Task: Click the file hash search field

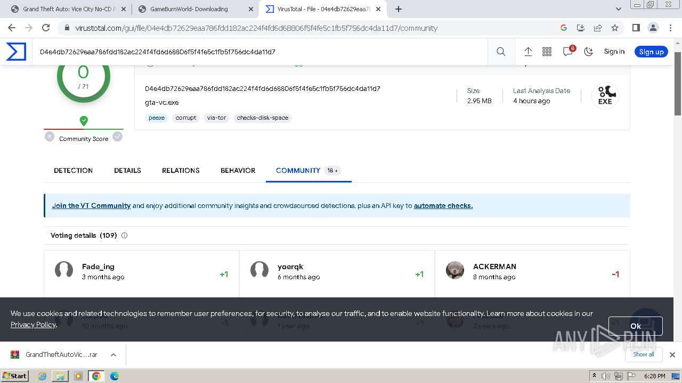Action: (x=260, y=52)
